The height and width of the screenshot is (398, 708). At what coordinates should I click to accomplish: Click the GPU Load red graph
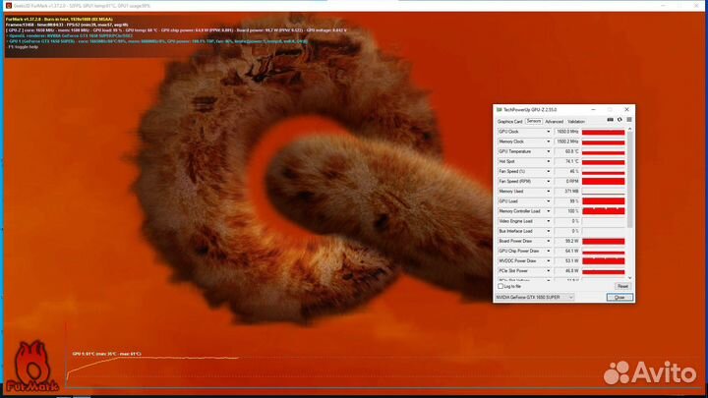click(x=604, y=200)
